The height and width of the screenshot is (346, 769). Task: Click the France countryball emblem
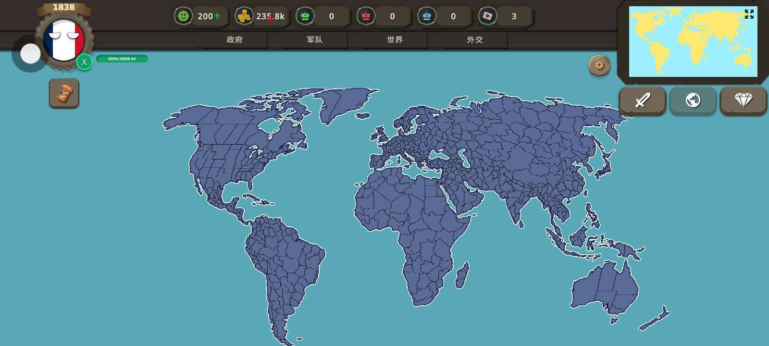pyautogui.click(x=64, y=40)
